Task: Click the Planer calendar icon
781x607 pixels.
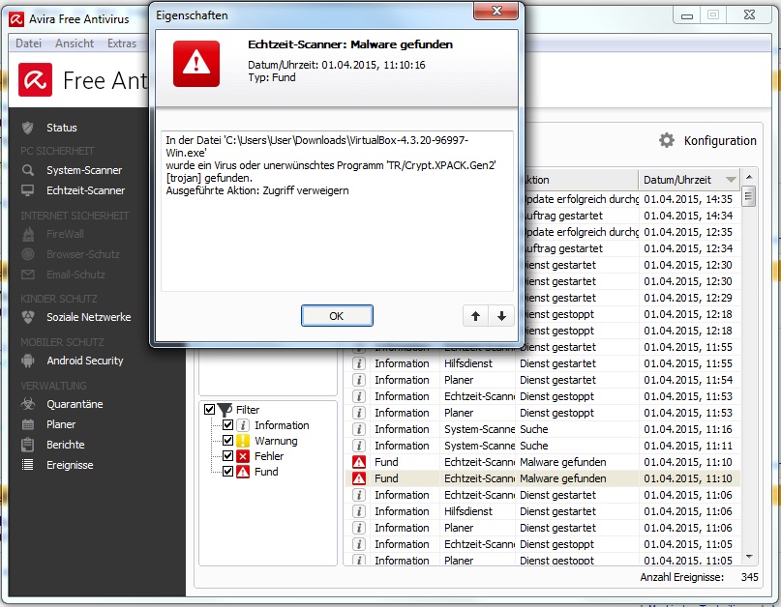Action: [28, 424]
